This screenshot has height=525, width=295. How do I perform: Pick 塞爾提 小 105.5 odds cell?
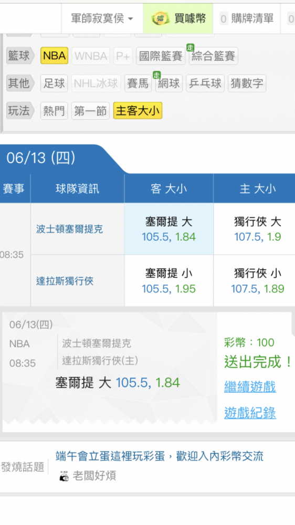pos(169,280)
